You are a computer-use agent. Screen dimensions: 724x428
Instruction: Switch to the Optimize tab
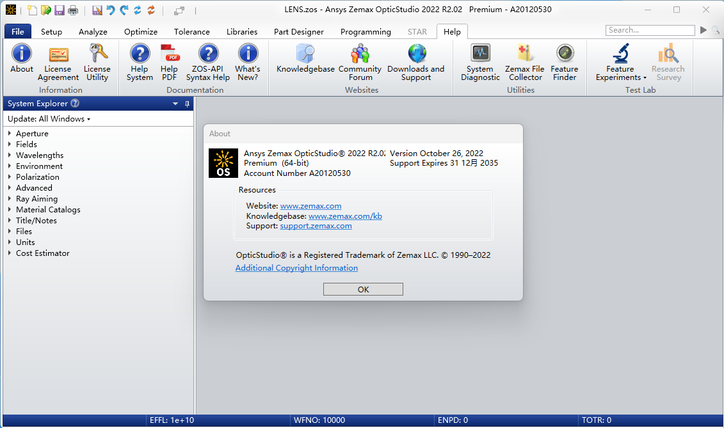pyautogui.click(x=141, y=31)
